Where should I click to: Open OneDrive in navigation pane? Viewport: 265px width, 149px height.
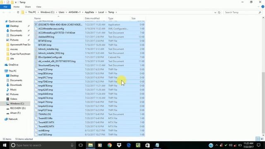[13, 65]
